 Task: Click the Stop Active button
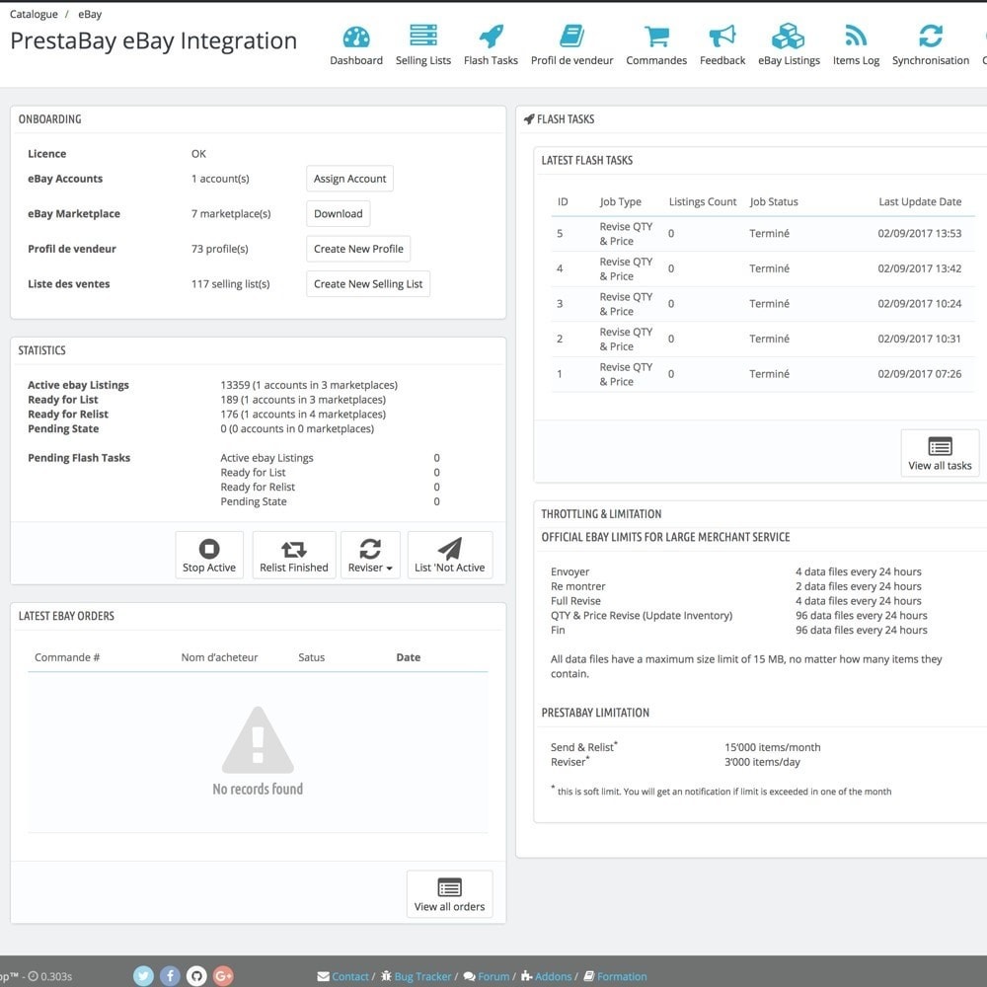(x=209, y=555)
